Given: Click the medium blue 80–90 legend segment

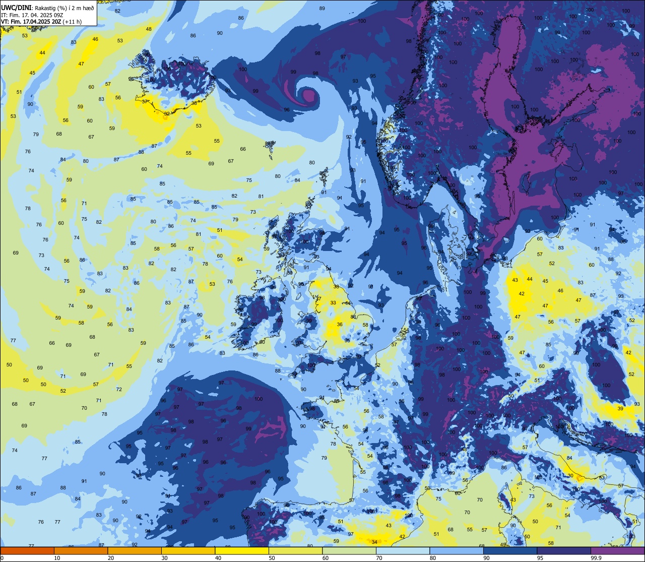Looking at the screenshot, I should [x=457, y=551].
